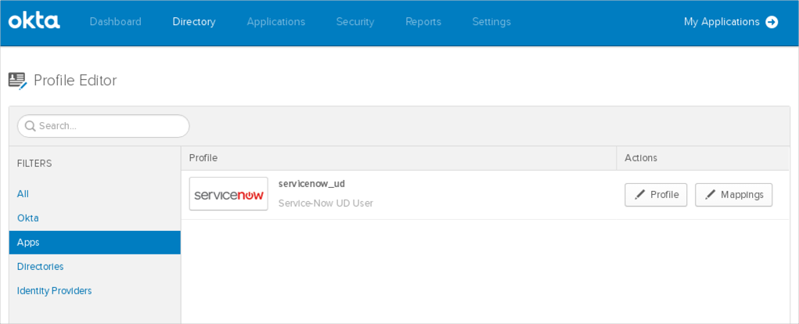Click the servicenow_ud profile name
This screenshot has width=799, height=324.
point(311,184)
